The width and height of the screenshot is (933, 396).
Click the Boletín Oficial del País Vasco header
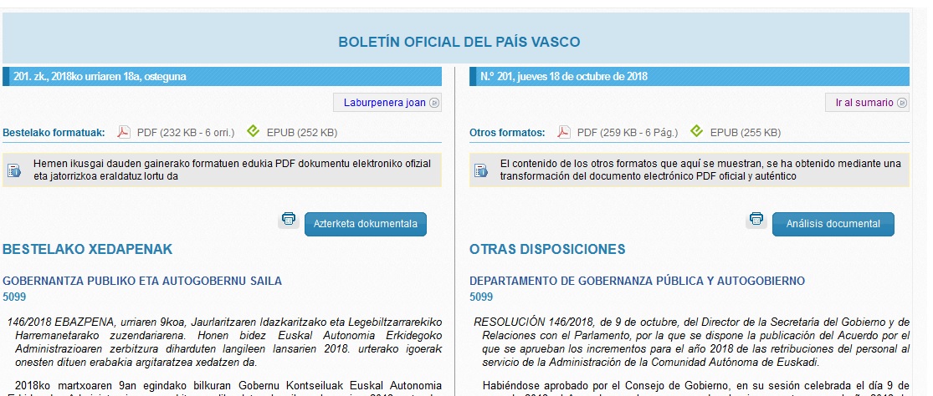point(459,42)
